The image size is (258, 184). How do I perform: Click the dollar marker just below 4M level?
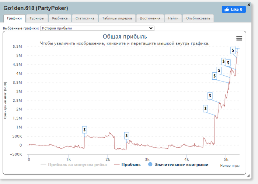(x=215, y=76)
